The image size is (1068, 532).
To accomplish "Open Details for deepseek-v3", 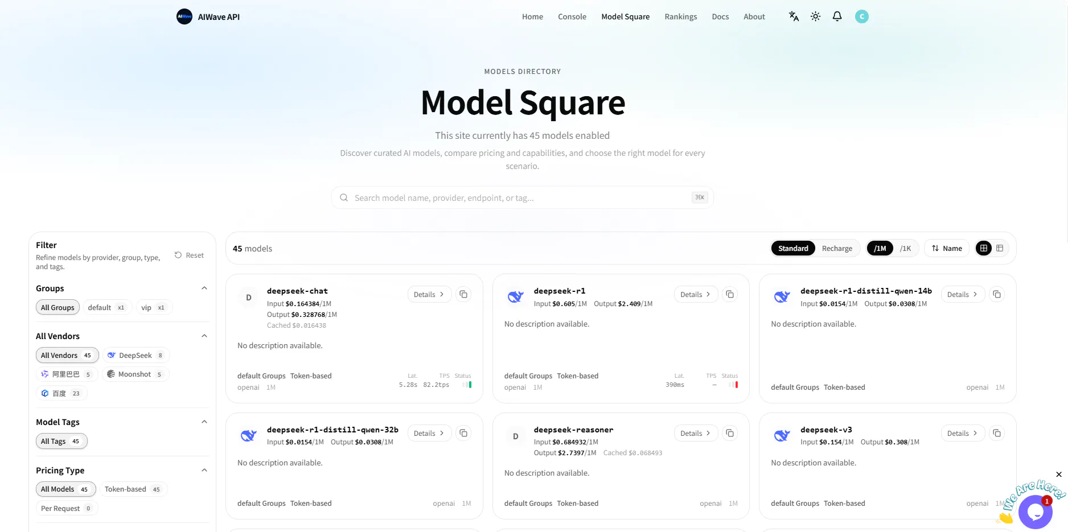I will [963, 433].
